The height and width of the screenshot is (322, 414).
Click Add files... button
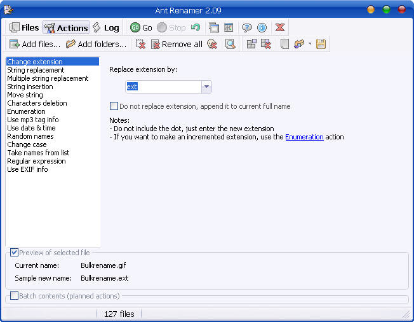[x=35, y=44]
